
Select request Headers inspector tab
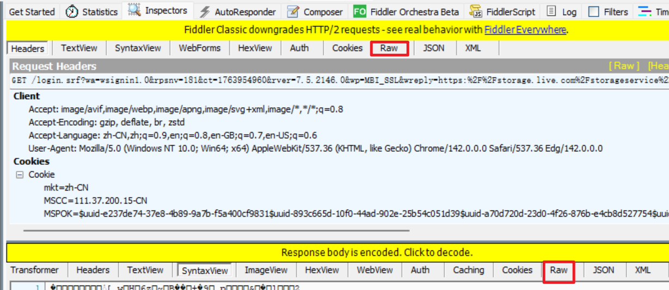(x=28, y=48)
